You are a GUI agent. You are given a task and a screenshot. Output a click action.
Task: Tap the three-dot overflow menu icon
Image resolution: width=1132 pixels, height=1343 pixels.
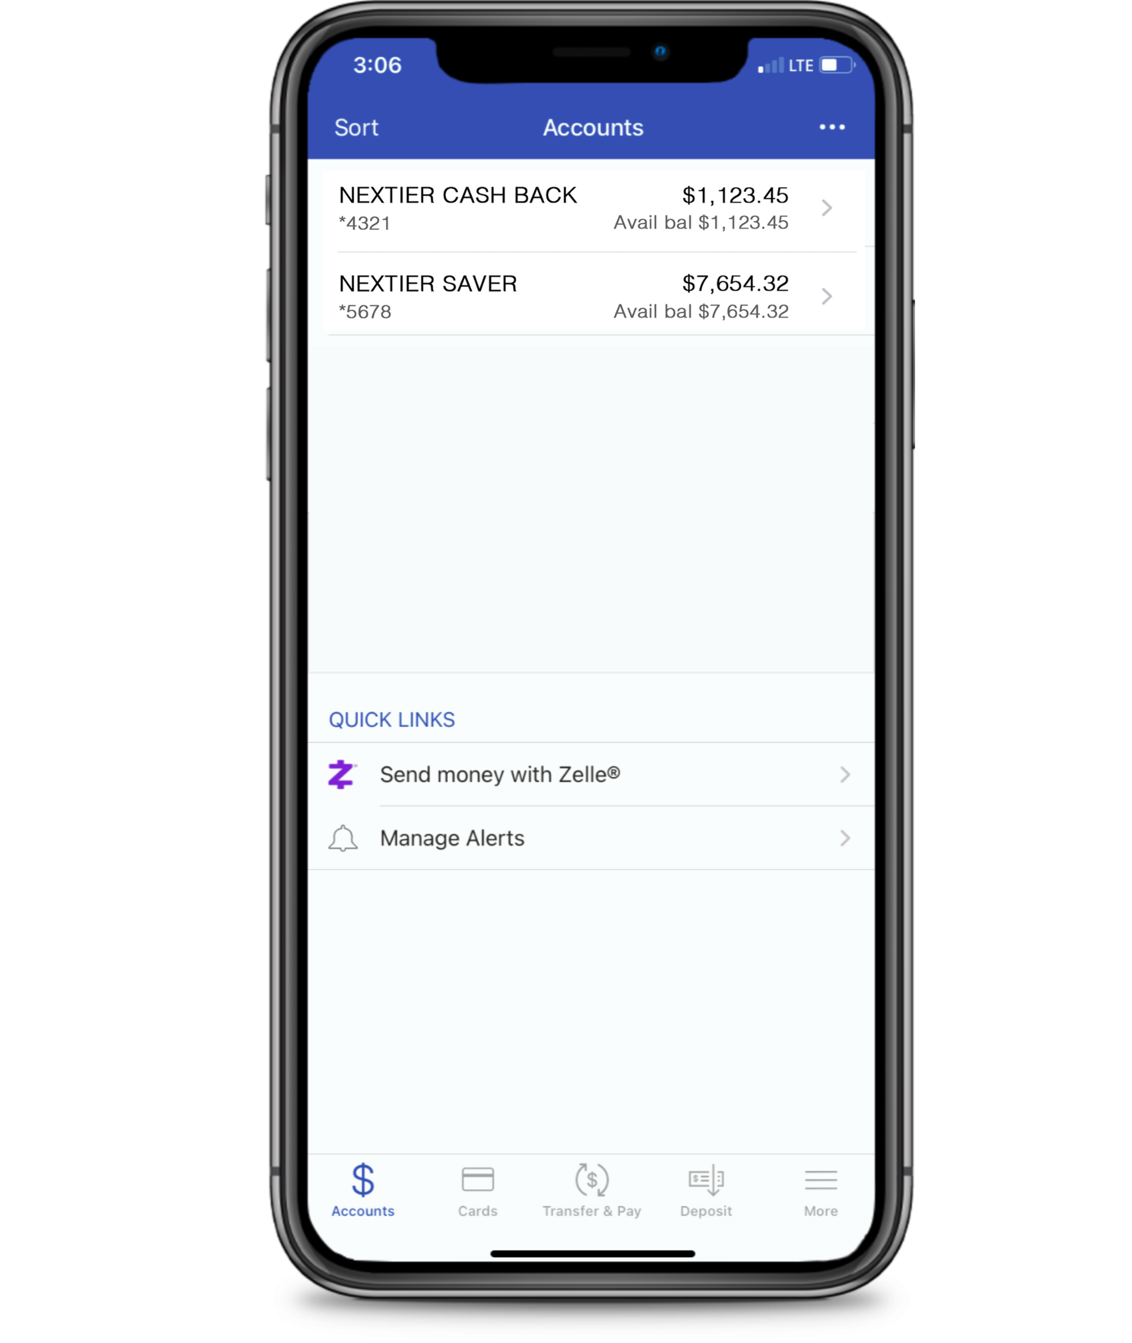coord(832,127)
